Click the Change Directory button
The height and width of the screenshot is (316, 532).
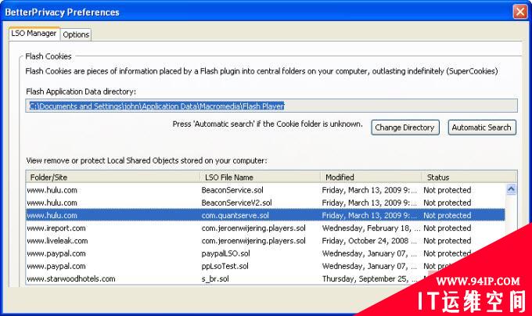click(x=405, y=127)
